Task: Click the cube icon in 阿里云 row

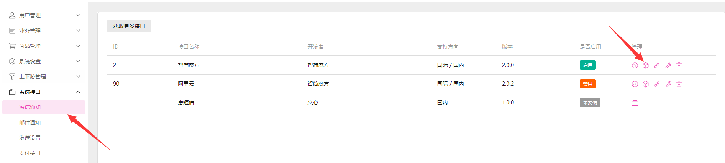Action: (646, 84)
